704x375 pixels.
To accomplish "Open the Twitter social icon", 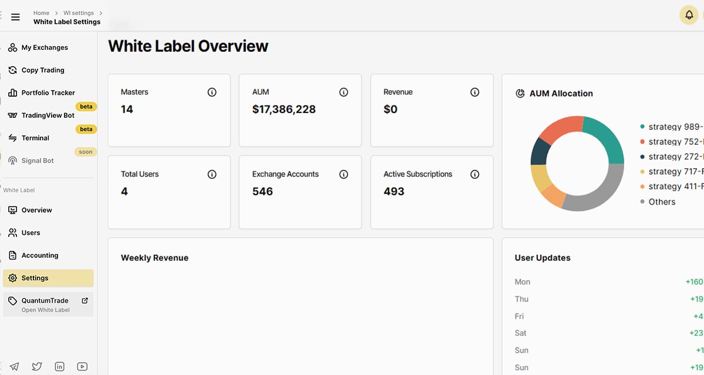I will click(37, 366).
